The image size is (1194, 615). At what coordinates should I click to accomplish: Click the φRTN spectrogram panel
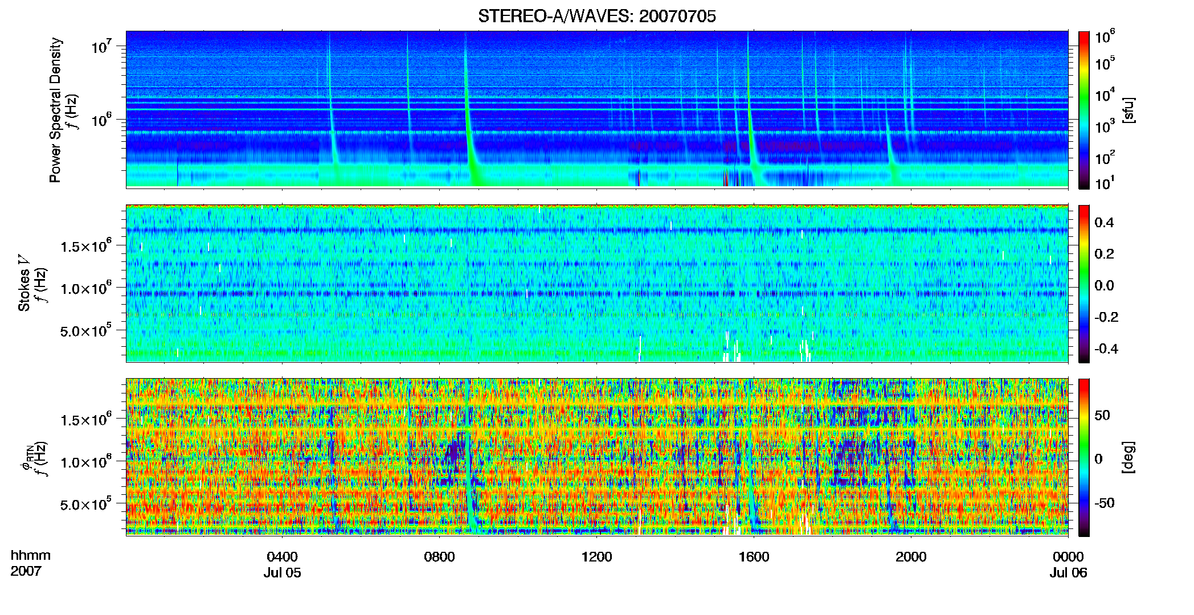pos(597,457)
